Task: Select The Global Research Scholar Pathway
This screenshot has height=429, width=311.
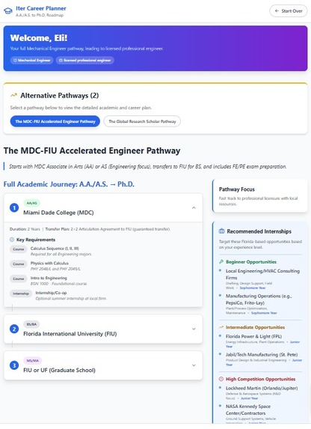Action: point(142,121)
